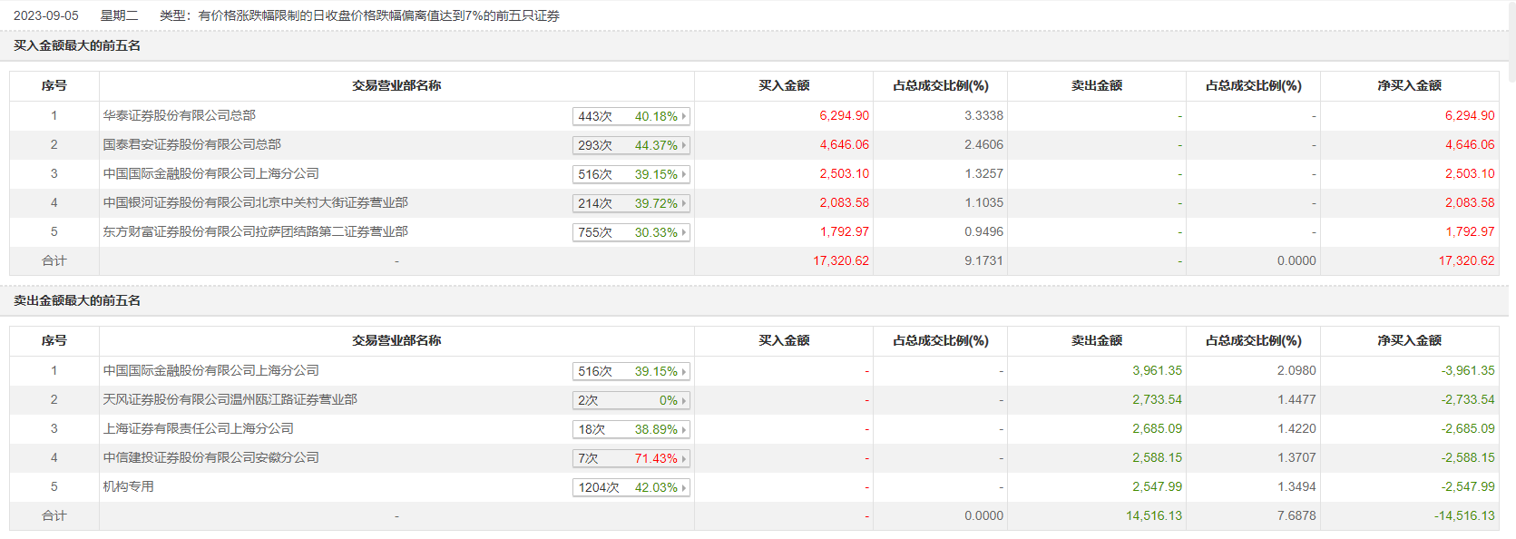Open 中国国际金融上海分公司 in buy table
Viewport: 1516px width, 539px height.
(211, 173)
